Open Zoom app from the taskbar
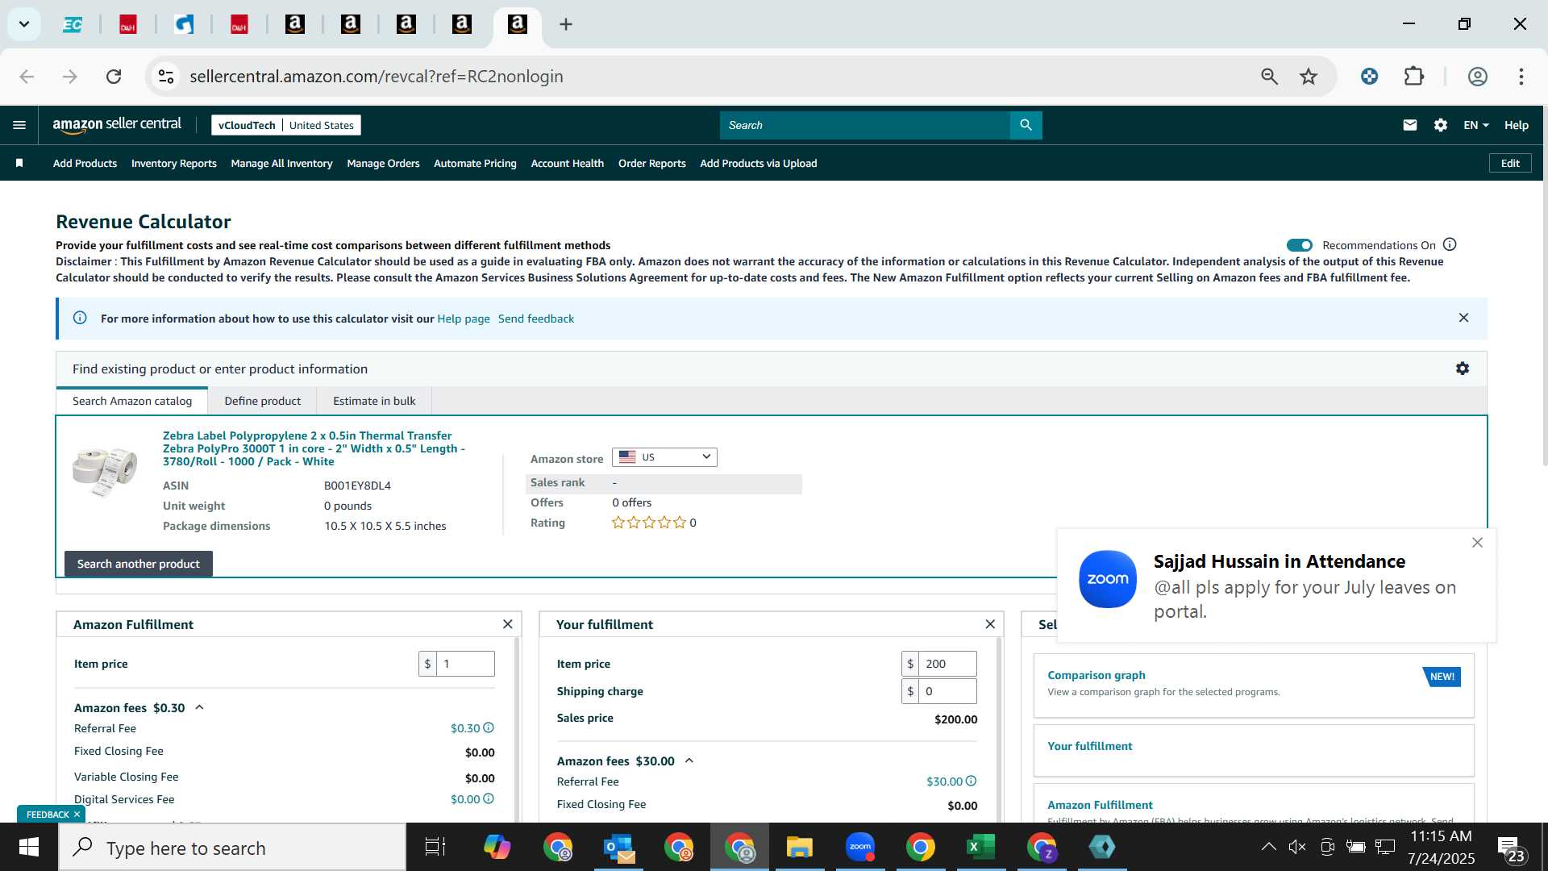The width and height of the screenshot is (1548, 871). [860, 847]
